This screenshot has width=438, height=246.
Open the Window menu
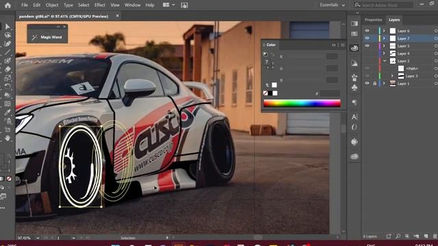[132, 5]
